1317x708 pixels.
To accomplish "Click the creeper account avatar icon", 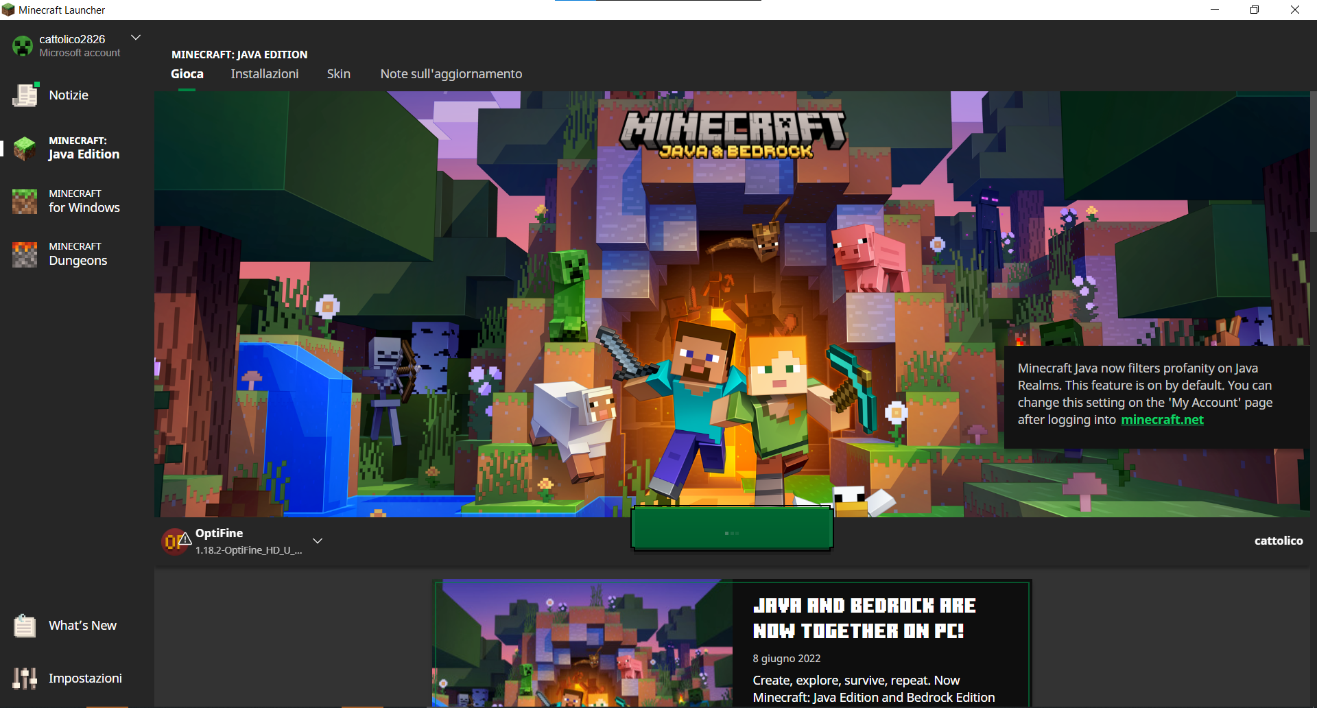I will (x=23, y=46).
